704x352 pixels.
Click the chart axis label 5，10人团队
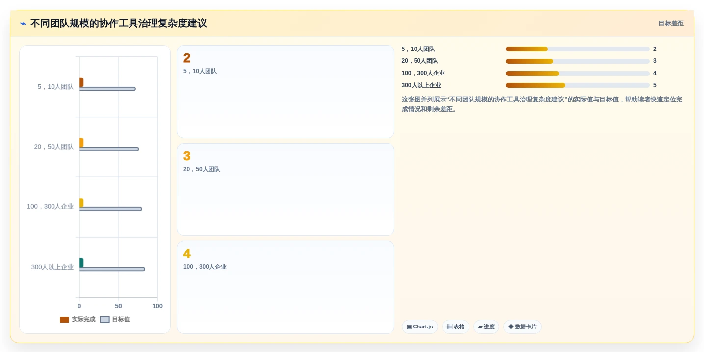point(55,87)
